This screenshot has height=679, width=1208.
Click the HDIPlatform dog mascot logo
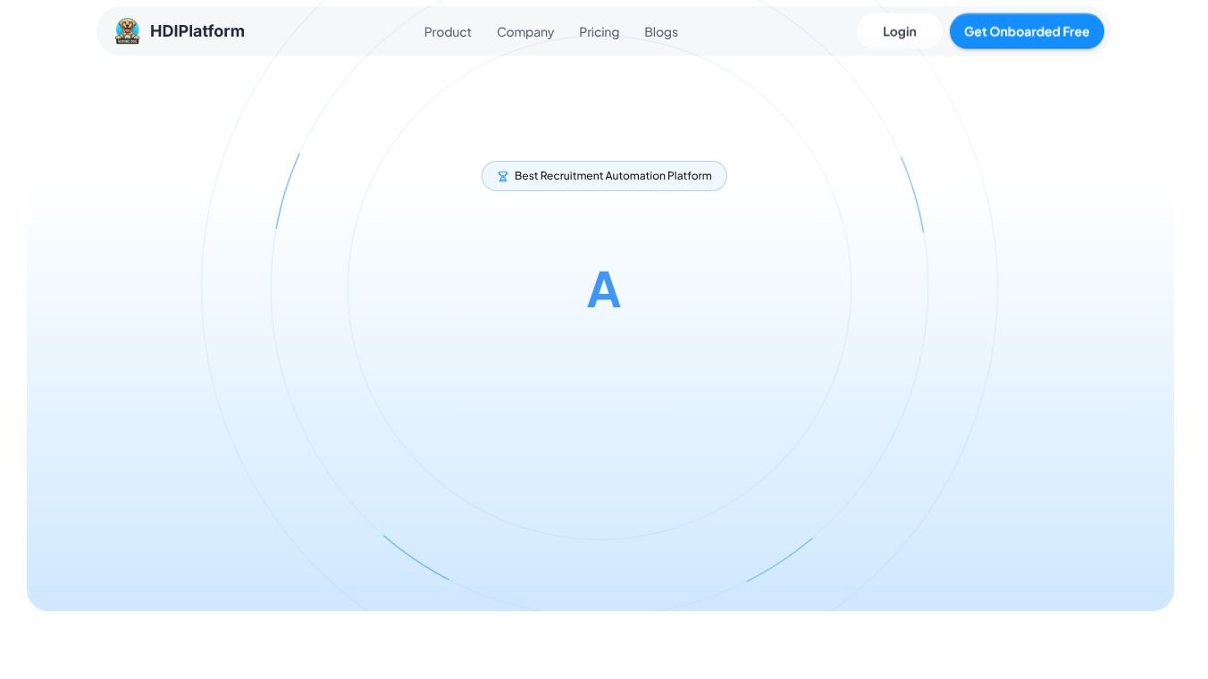[x=128, y=31]
